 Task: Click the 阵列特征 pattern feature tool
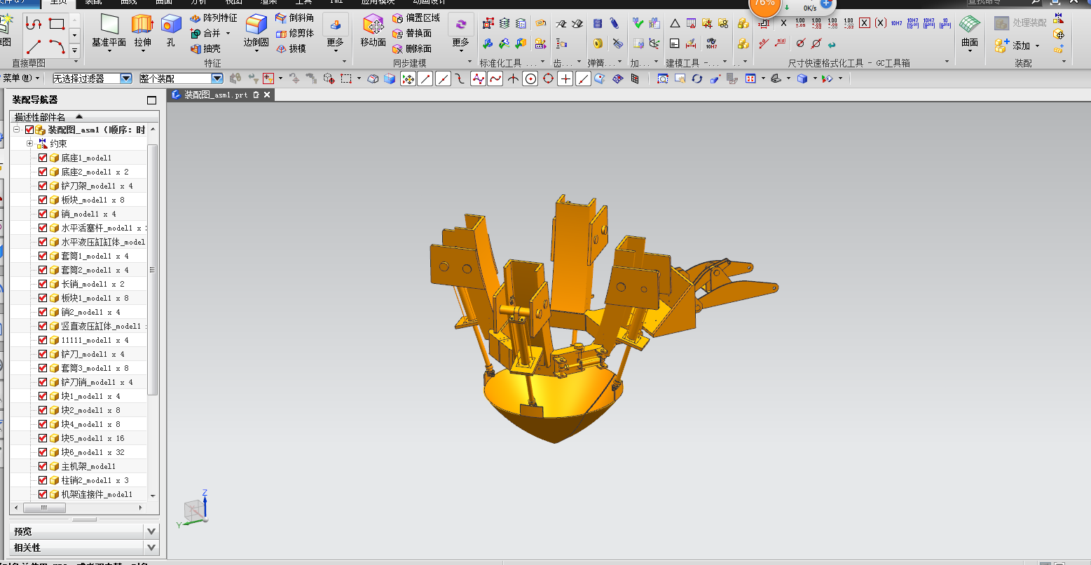[x=214, y=18]
